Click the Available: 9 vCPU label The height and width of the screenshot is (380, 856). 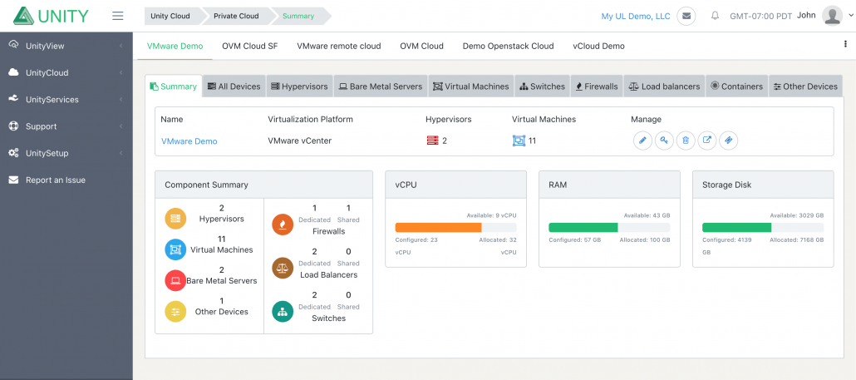pos(491,215)
